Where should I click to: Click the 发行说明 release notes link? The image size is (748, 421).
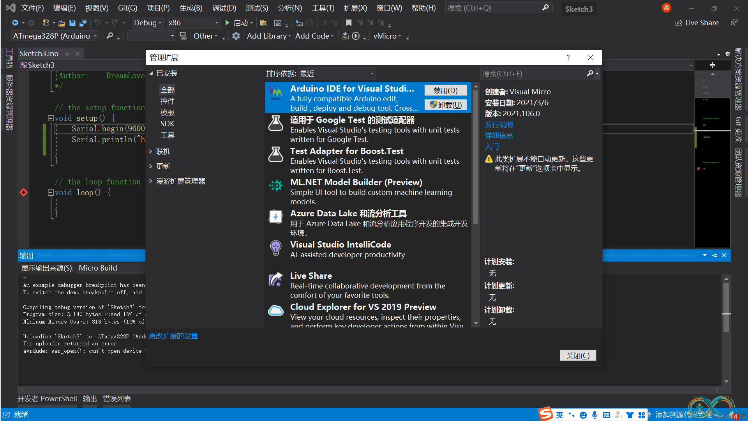497,124
